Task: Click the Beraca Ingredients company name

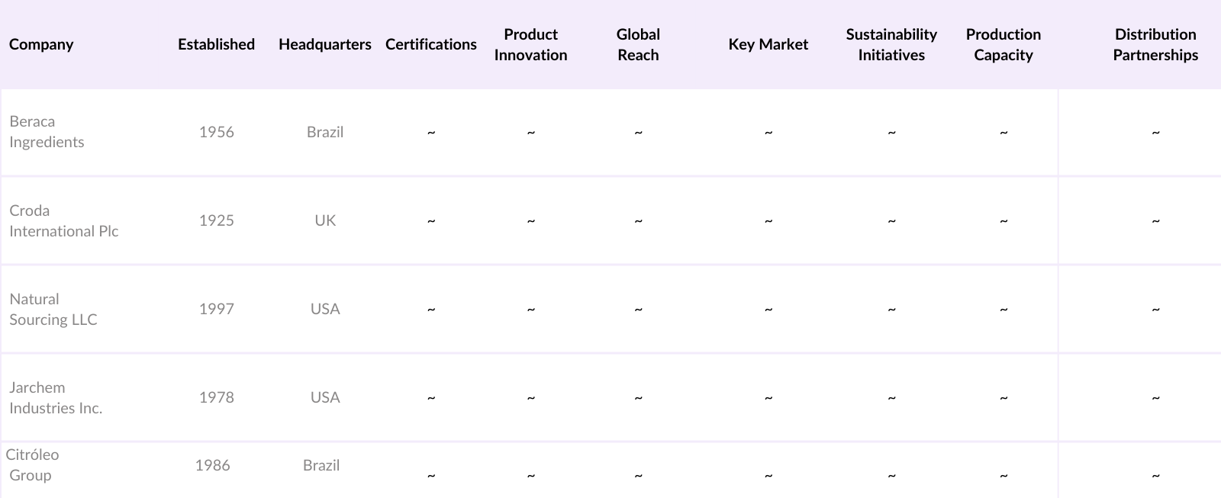Action: click(x=47, y=132)
